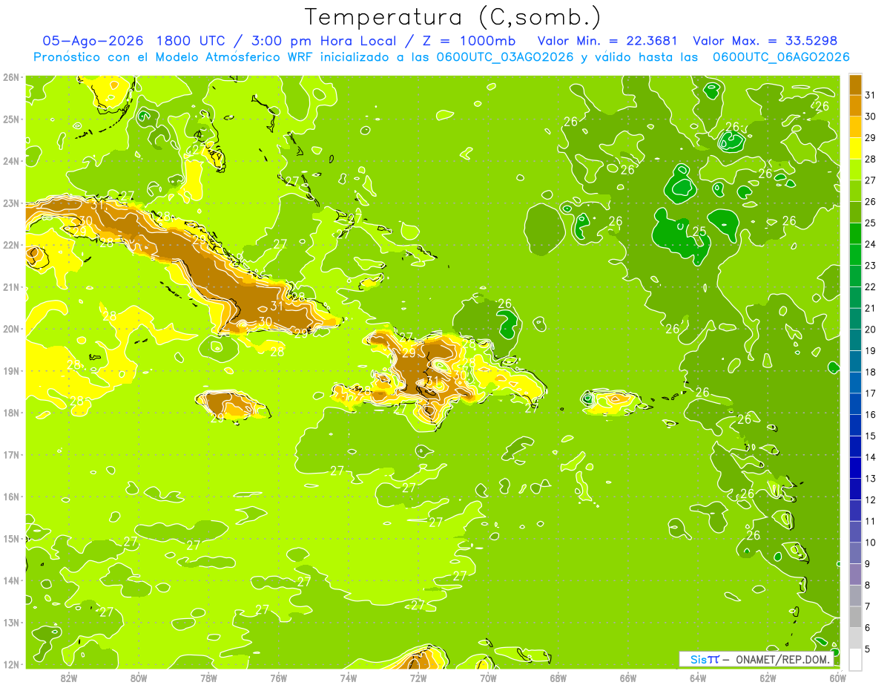The image size is (890, 688).
Task: Click the blue 'Sis' logo text
Action: [698, 659]
